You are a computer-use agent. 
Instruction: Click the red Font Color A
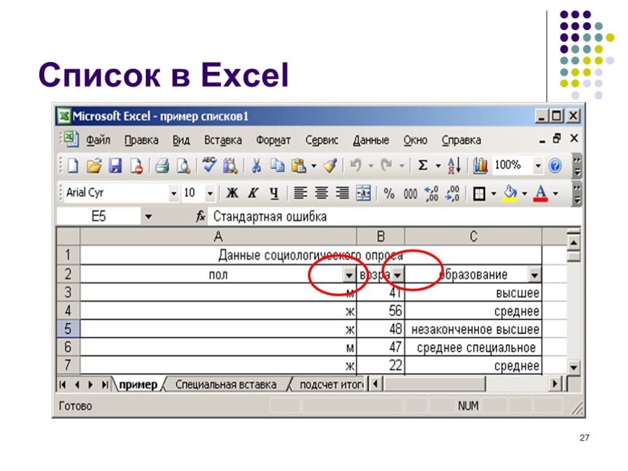[x=541, y=193]
